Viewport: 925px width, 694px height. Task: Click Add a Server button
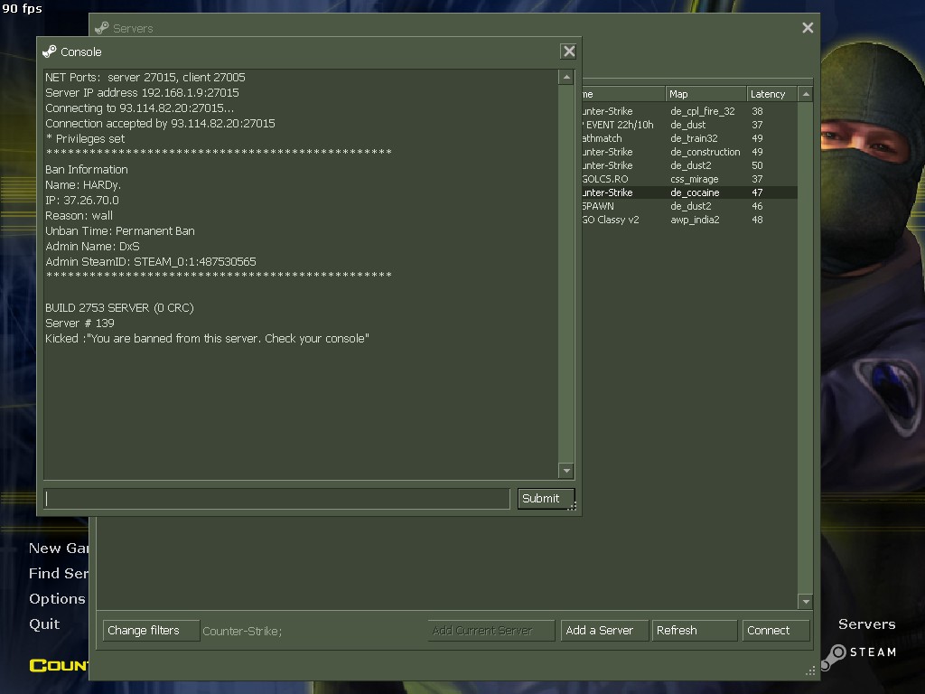(x=604, y=630)
